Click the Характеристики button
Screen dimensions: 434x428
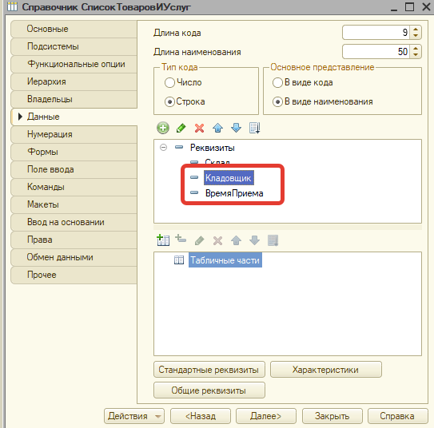[326, 370]
